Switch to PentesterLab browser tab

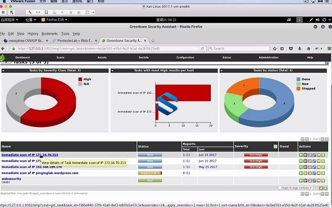tap(75, 40)
